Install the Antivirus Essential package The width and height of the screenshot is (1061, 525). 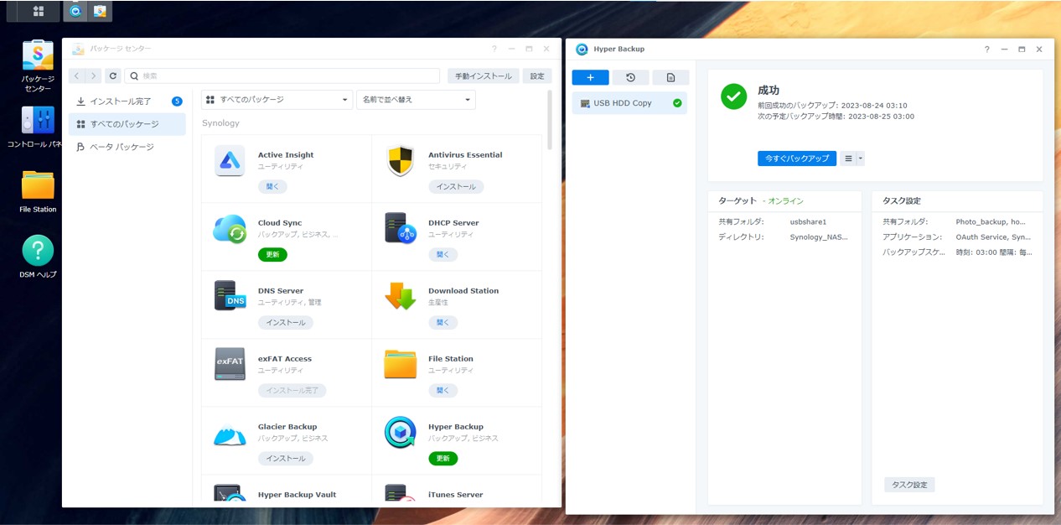tap(455, 187)
